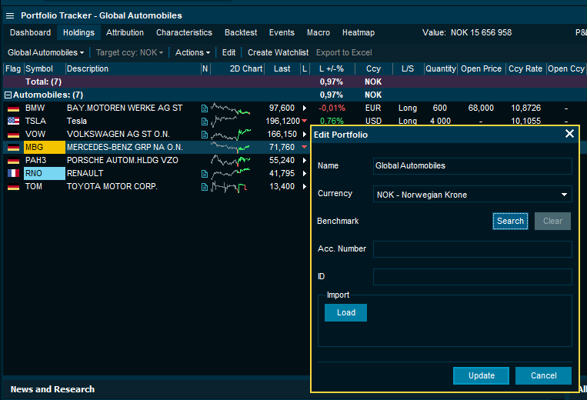Switch to the Heatmap tab
Viewport: 587px width, 400px height.
[358, 32]
